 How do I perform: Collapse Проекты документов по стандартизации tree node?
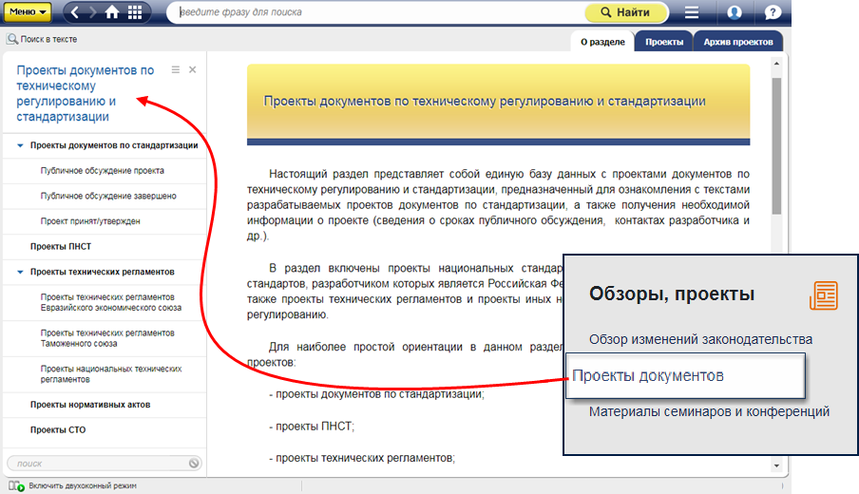tap(20, 146)
